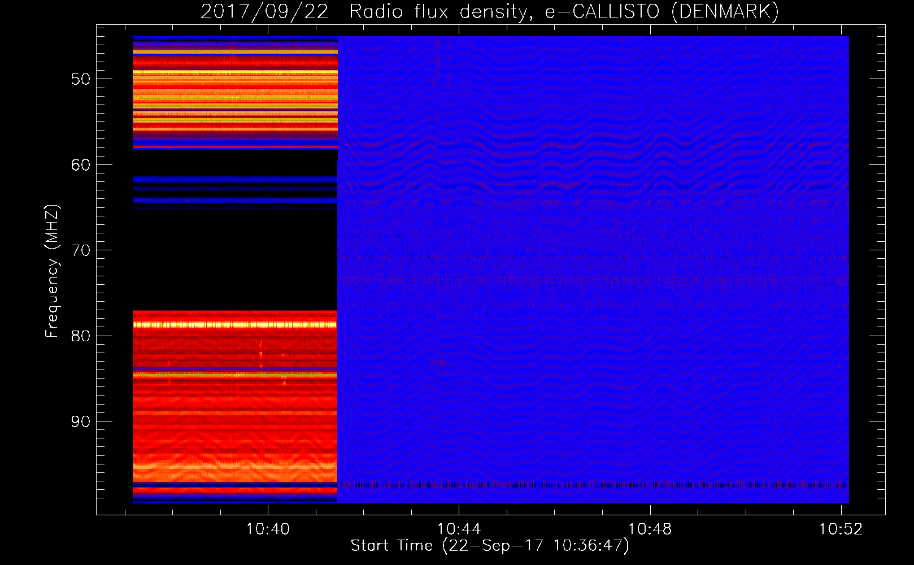Click the 50 frequency tick label
The height and width of the screenshot is (565, 914).
[81, 79]
